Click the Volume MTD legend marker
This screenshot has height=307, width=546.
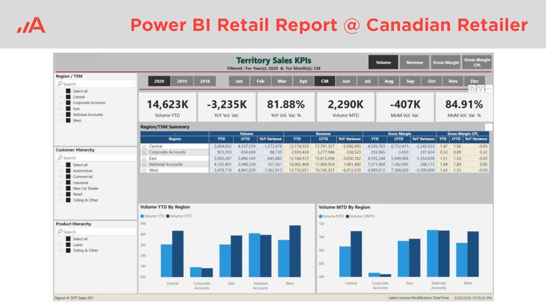tap(320, 216)
